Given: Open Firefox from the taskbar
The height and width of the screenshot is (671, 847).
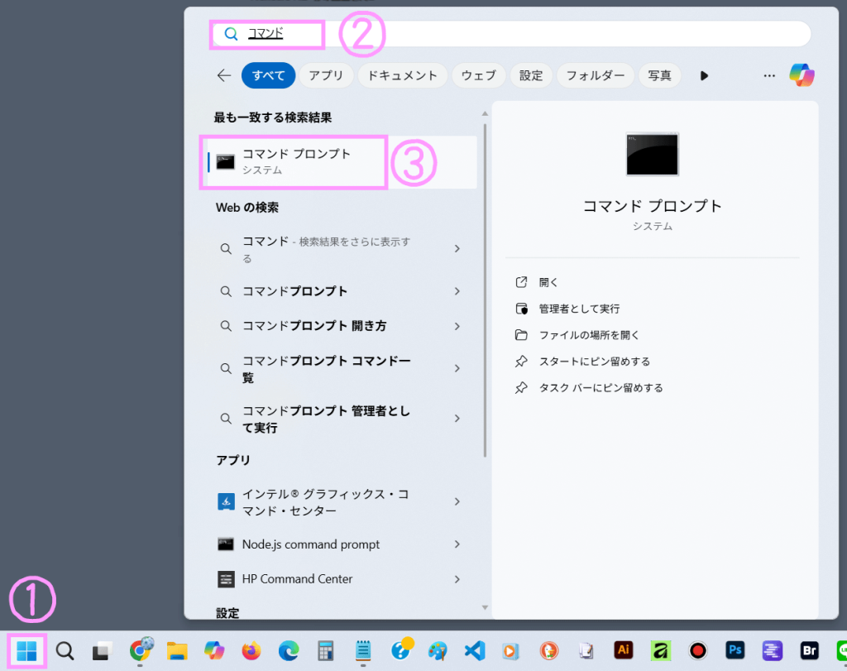Looking at the screenshot, I should point(251,651).
